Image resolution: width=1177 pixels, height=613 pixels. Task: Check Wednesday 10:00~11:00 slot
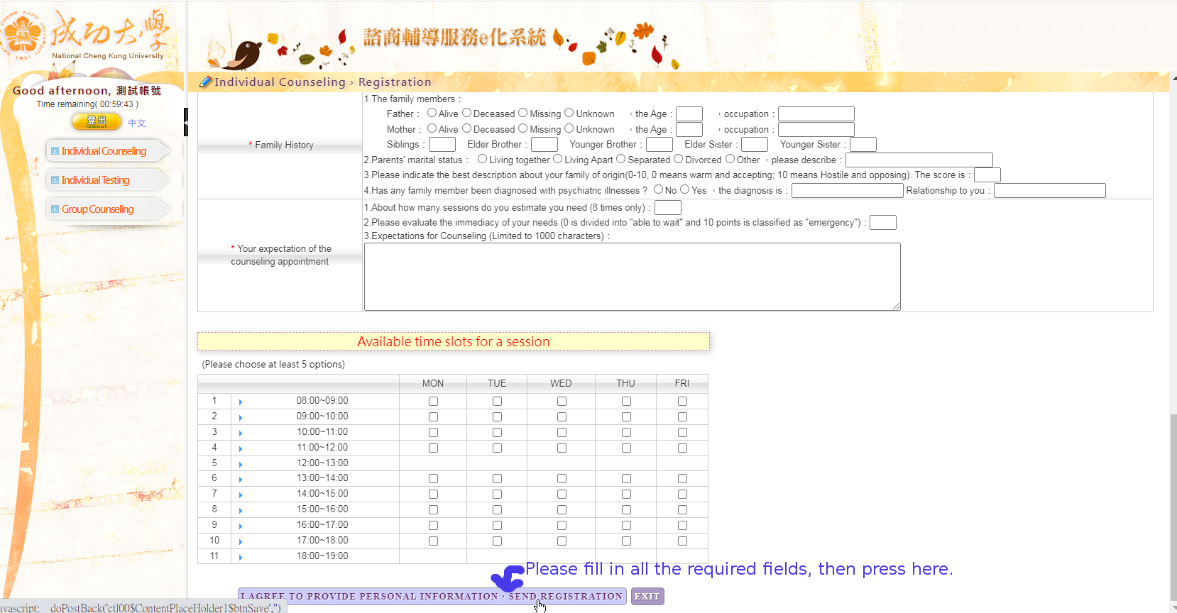tap(562, 433)
